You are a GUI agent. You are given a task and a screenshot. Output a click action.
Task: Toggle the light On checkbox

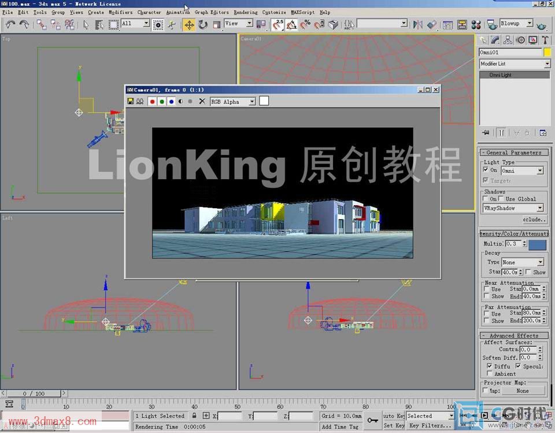click(x=486, y=170)
